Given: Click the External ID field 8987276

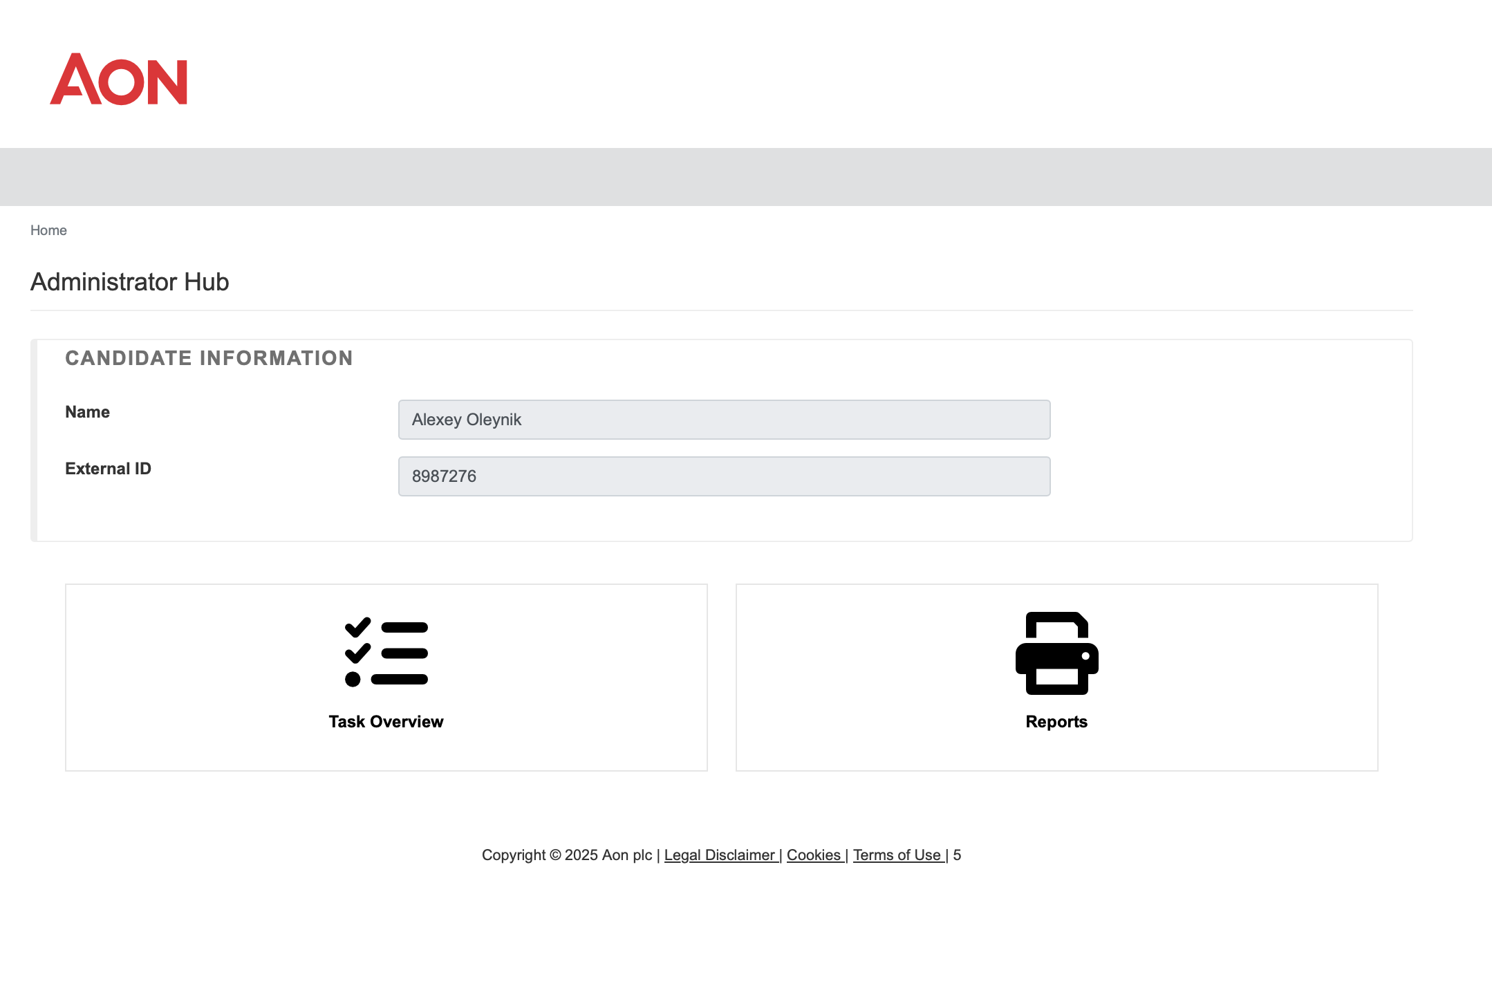Looking at the screenshot, I should pyautogui.click(x=724, y=476).
